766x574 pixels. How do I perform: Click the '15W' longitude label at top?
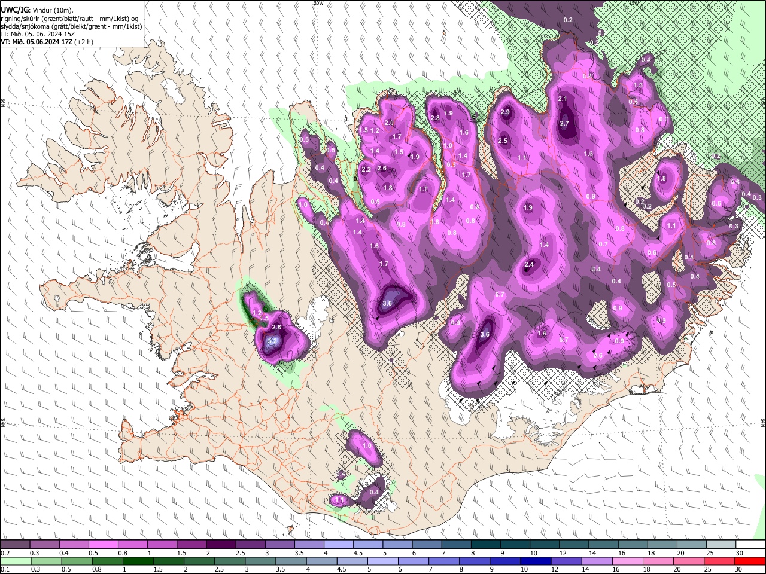point(633,3)
